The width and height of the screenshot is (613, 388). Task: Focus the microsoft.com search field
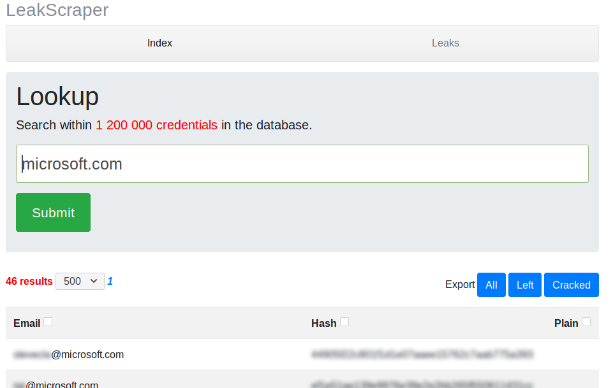click(302, 164)
